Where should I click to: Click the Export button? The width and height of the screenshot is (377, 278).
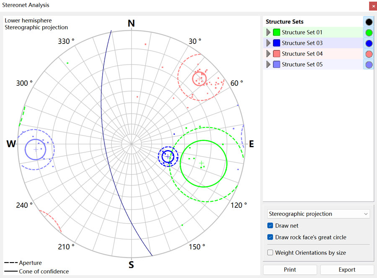(347, 270)
